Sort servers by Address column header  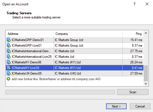[x=30, y=34]
